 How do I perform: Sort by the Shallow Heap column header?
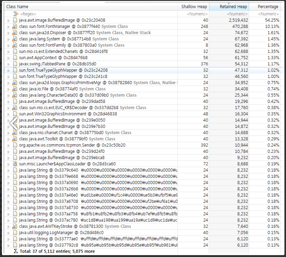coord(193,7)
